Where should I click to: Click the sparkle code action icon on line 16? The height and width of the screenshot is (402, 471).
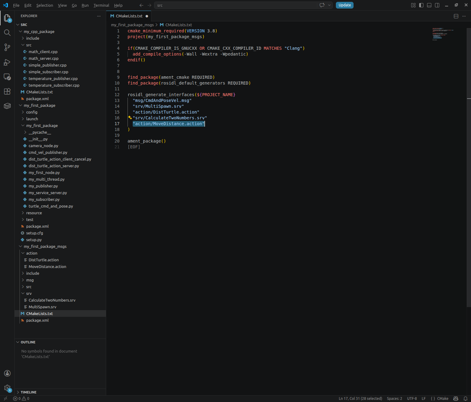(130, 118)
